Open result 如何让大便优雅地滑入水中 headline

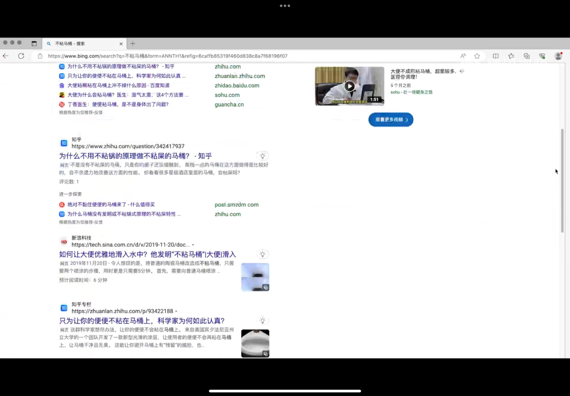(x=148, y=254)
